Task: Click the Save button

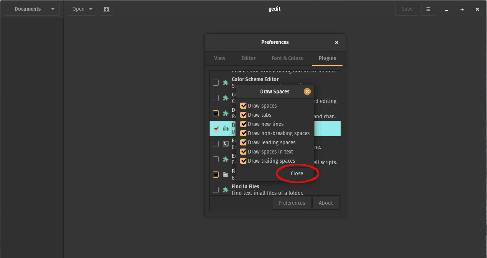Action: coord(407,9)
